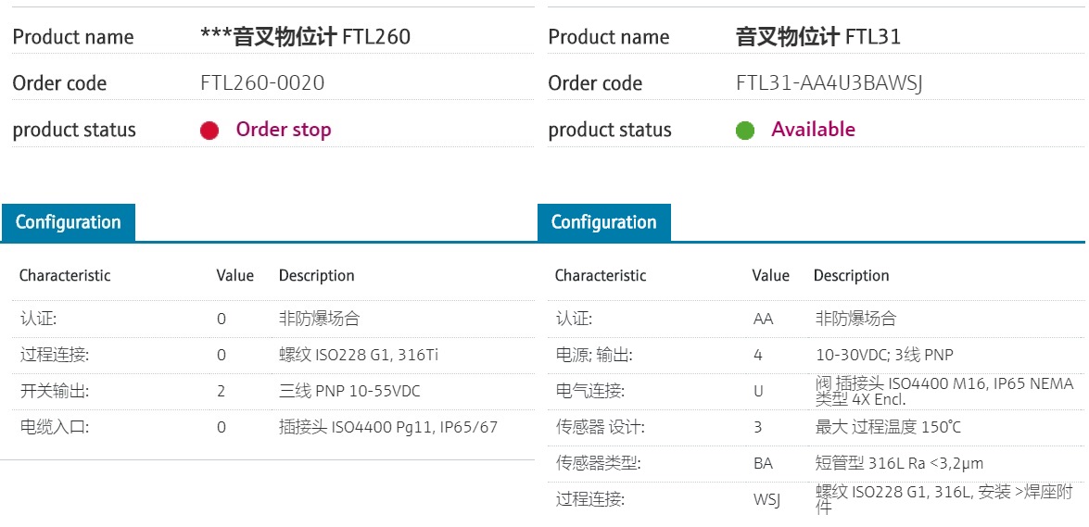1089x527 pixels.
Task: Click the red Order stop status dot
Action: 209,131
